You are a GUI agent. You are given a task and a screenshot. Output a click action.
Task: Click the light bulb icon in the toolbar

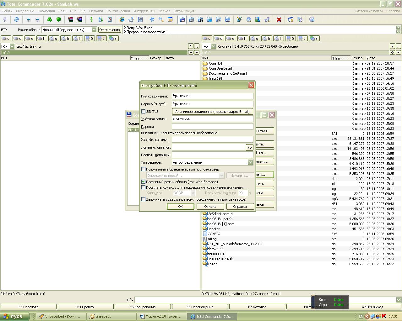(5, 19)
